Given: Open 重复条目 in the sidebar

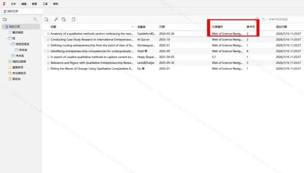Looking at the screenshot, I should coord(18,67).
